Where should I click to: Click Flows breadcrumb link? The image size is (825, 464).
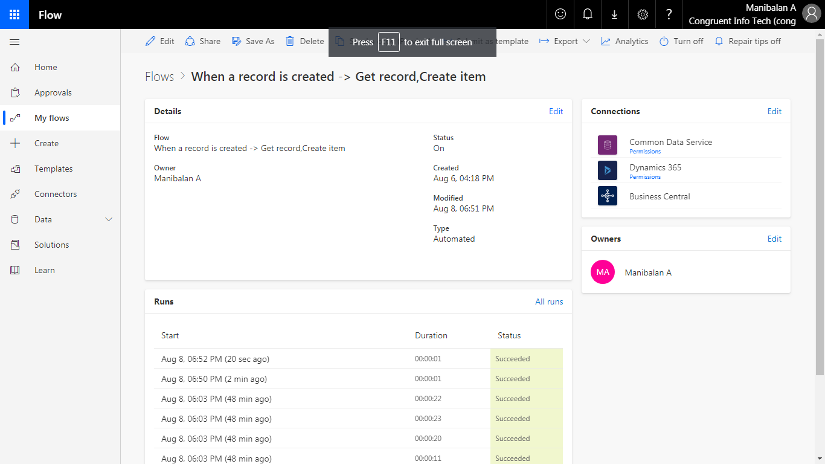[159, 77]
